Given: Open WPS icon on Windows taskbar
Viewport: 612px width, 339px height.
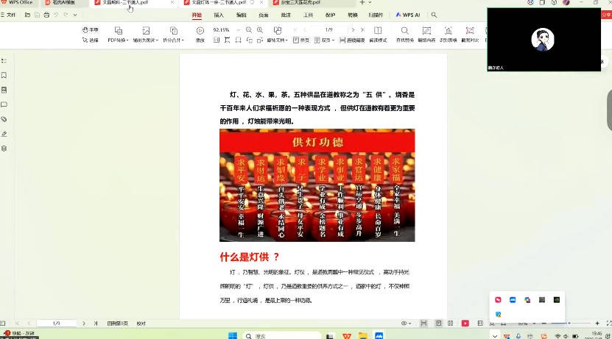Looking at the screenshot, I should tap(347, 335).
